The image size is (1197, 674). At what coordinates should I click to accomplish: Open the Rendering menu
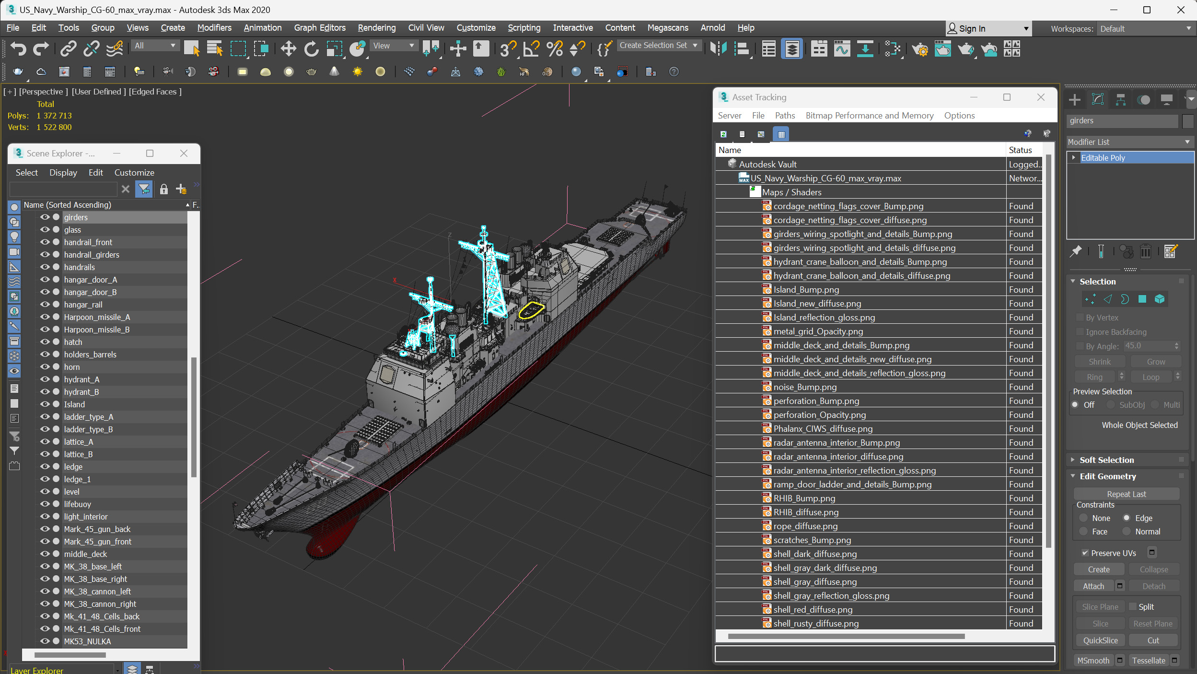(x=377, y=28)
